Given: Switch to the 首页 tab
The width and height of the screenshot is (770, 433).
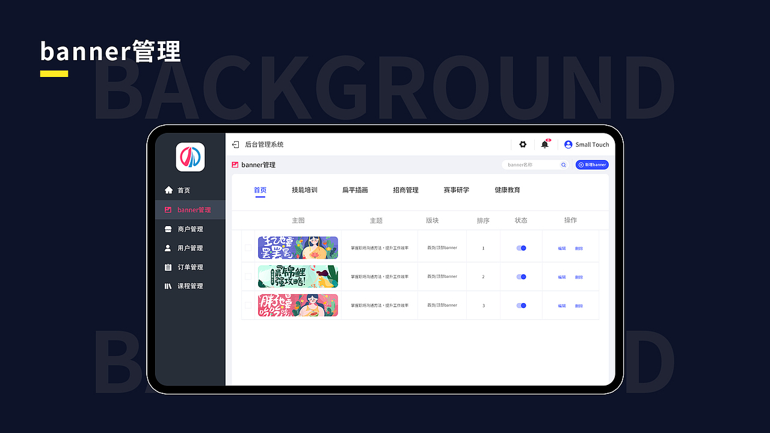Looking at the screenshot, I should (260, 190).
